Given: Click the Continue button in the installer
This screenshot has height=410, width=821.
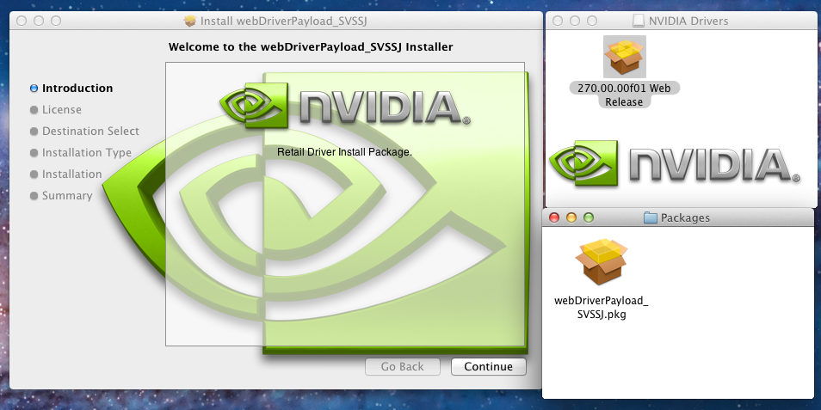Looking at the screenshot, I should [489, 367].
